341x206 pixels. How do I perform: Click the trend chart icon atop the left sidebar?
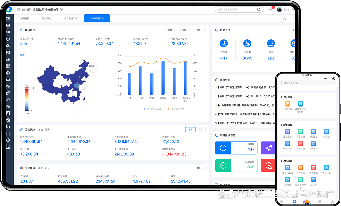click(8, 19)
